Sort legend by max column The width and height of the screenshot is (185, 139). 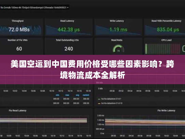coord(67,95)
